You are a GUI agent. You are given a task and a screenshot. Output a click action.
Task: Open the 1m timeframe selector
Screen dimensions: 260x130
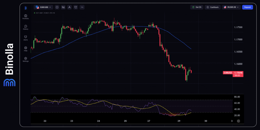pyautogui.click(x=82, y=7)
